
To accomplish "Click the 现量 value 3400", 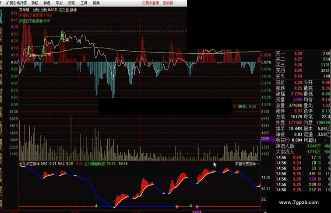I will pos(298,100).
